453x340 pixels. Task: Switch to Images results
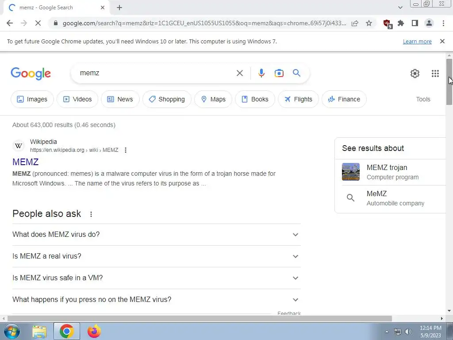tap(32, 99)
